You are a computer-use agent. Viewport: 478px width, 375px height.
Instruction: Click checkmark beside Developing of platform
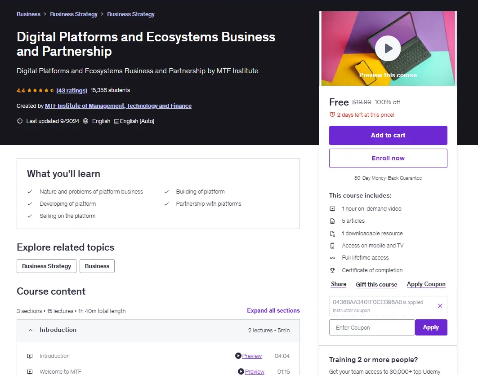coord(30,204)
